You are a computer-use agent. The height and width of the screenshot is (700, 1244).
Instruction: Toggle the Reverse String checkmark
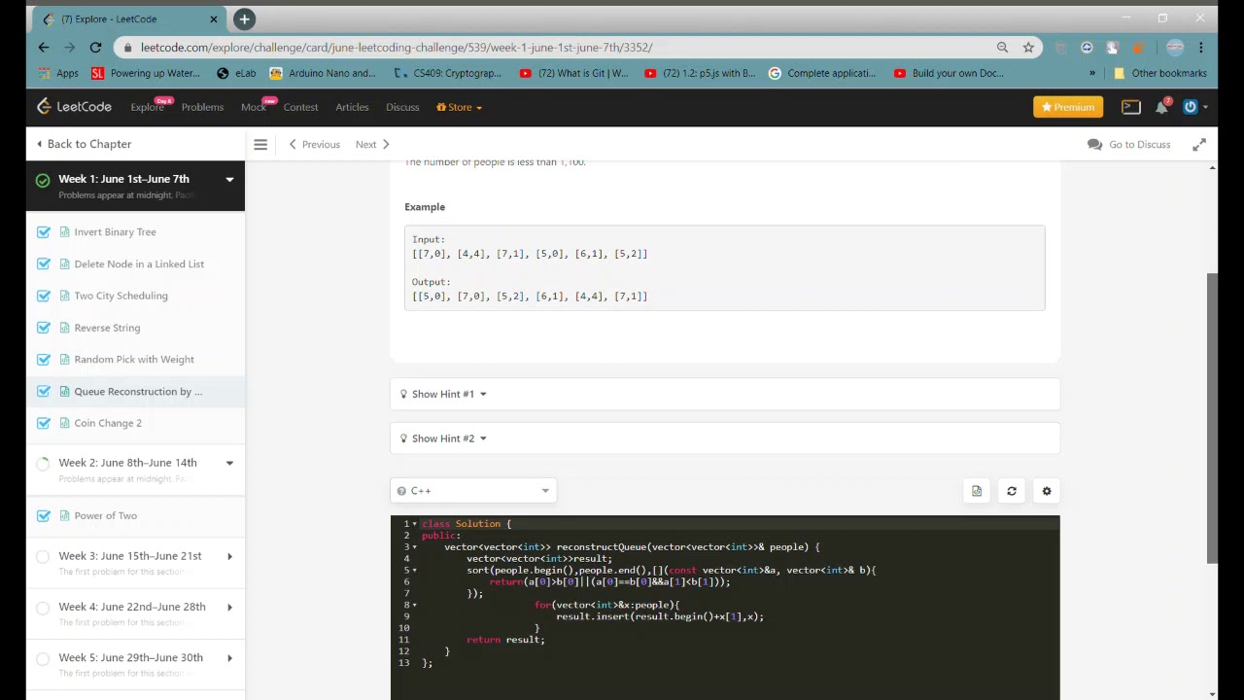[44, 328]
